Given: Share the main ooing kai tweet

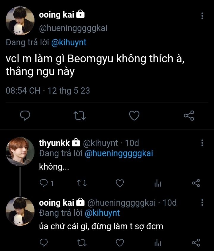Looking at the screenshot, I should coord(189,115).
